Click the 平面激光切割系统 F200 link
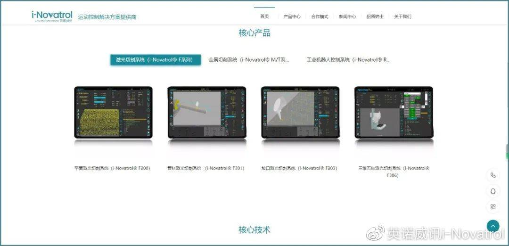The image size is (509, 246). point(112,168)
